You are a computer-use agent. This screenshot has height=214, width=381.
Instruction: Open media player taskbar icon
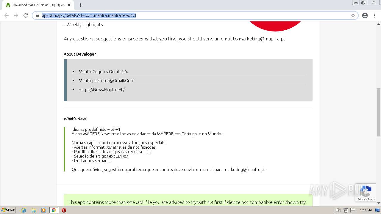[x=43, y=210]
